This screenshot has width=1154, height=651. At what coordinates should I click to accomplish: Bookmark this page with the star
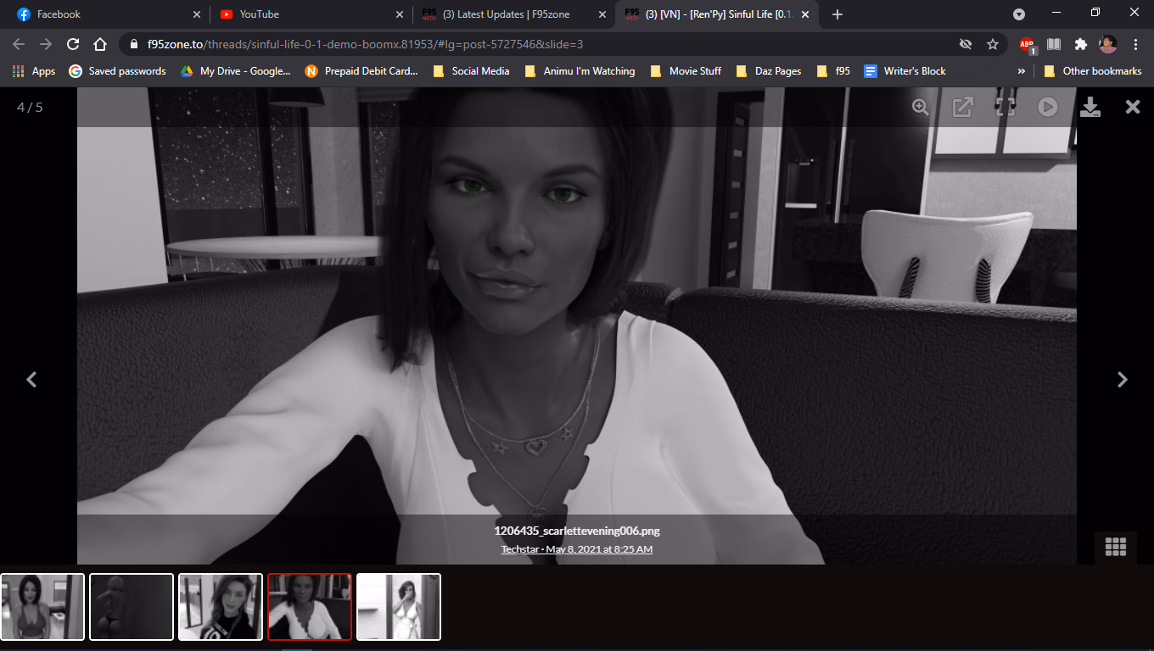[993, 44]
